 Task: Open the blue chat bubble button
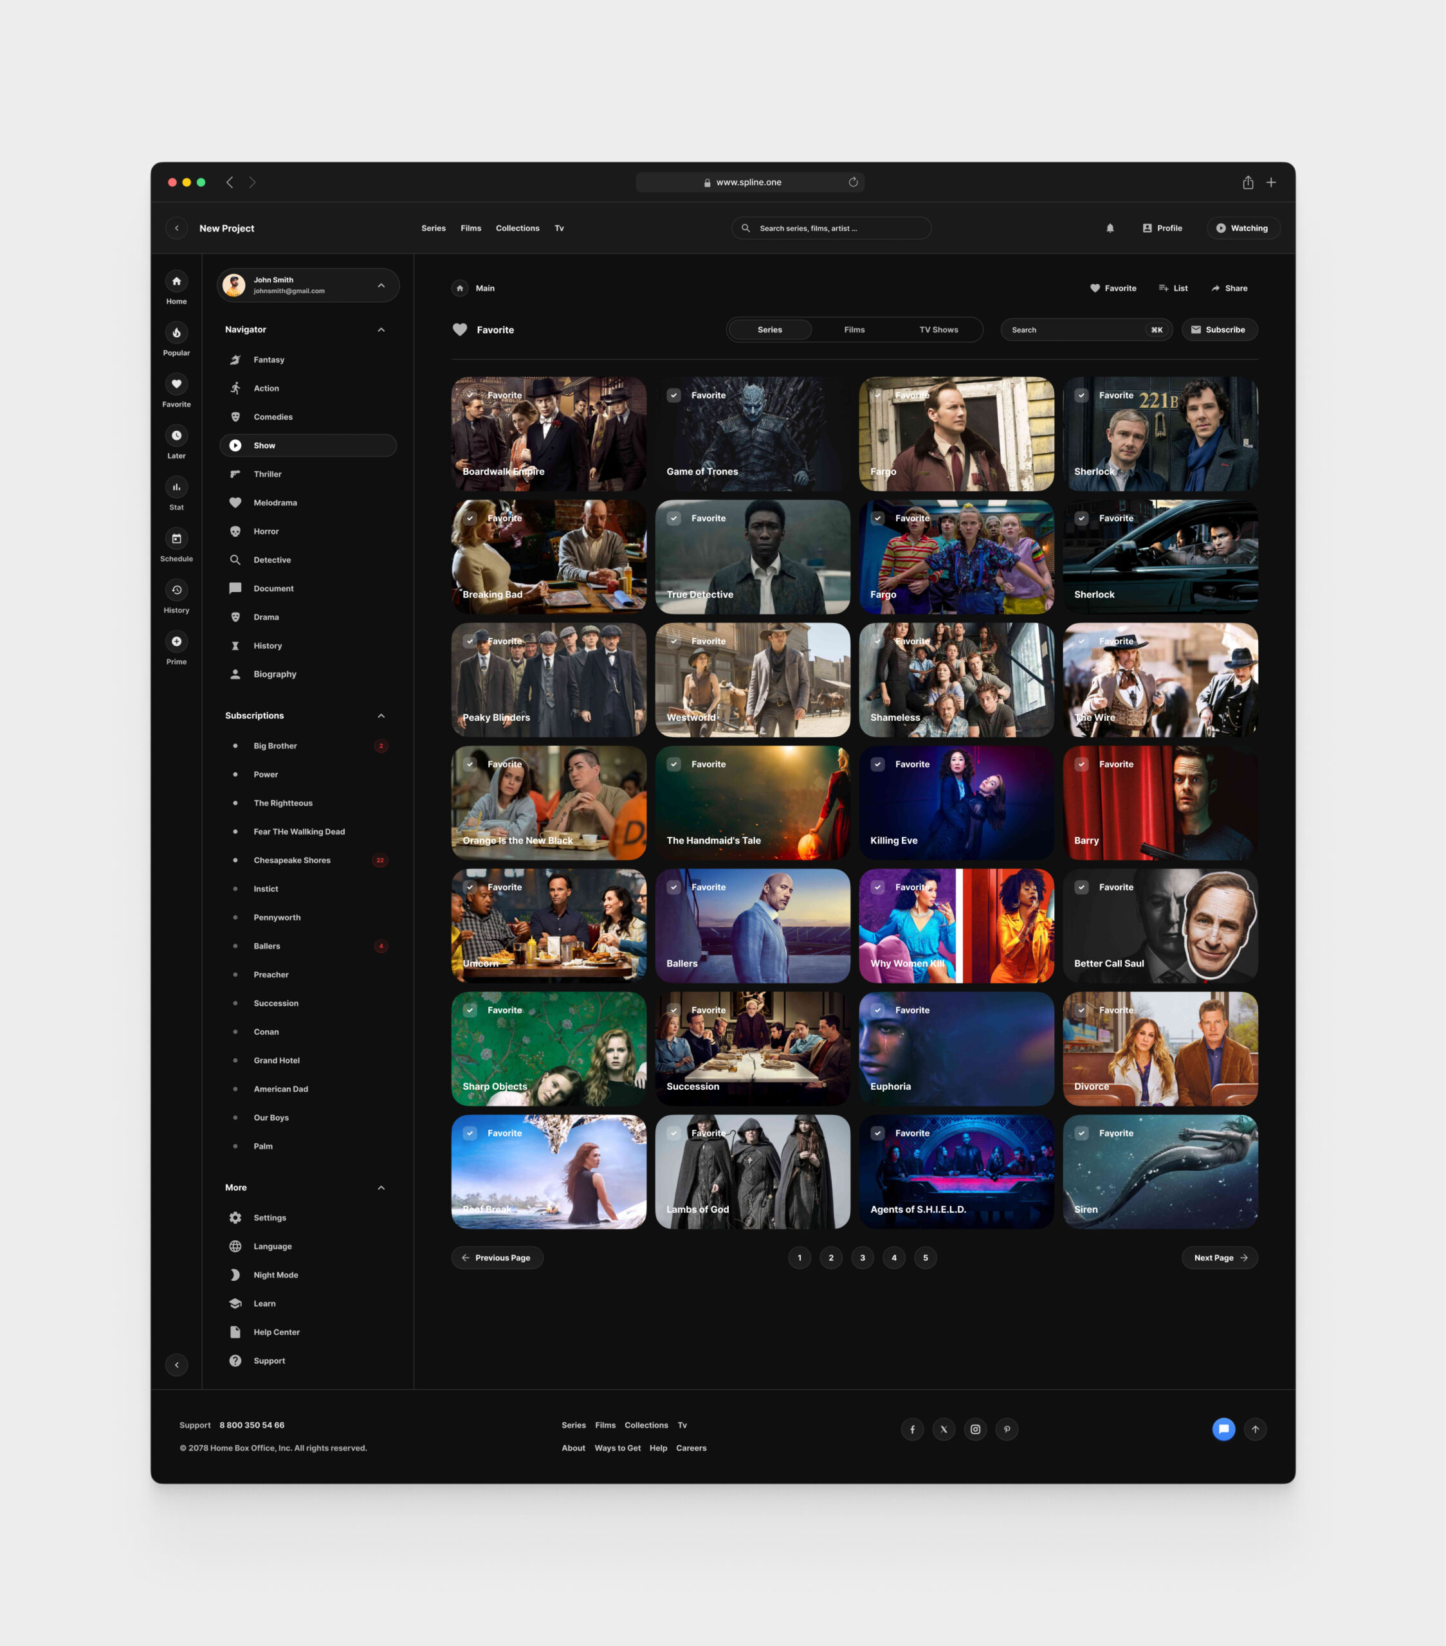(x=1223, y=1429)
